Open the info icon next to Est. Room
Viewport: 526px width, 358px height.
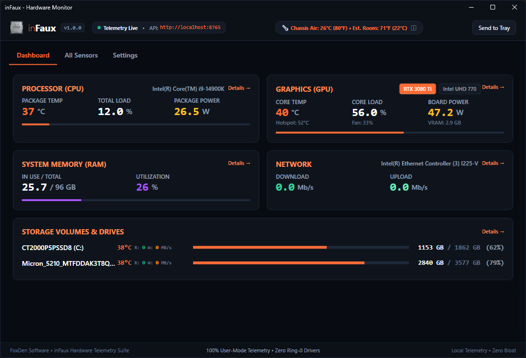pyautogui.click(x=414, y=28)
